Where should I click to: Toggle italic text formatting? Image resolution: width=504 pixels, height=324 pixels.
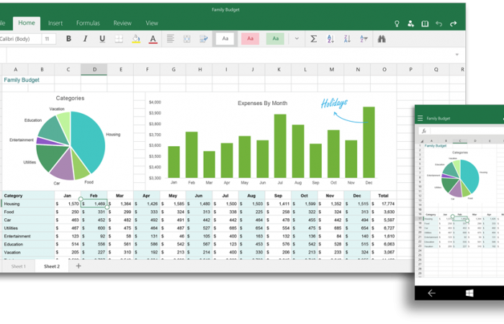[85, 39]
